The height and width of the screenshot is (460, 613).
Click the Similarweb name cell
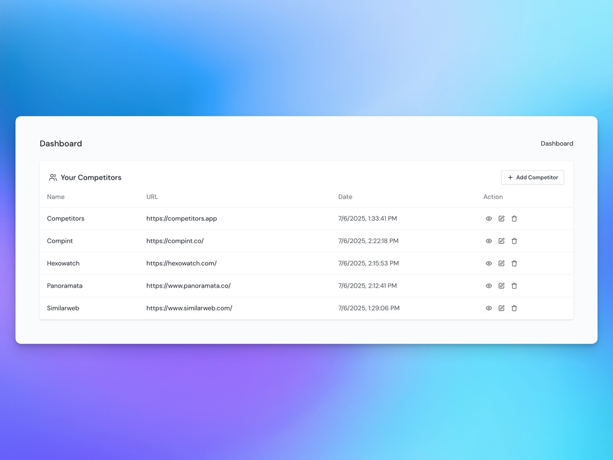point(63,308)
